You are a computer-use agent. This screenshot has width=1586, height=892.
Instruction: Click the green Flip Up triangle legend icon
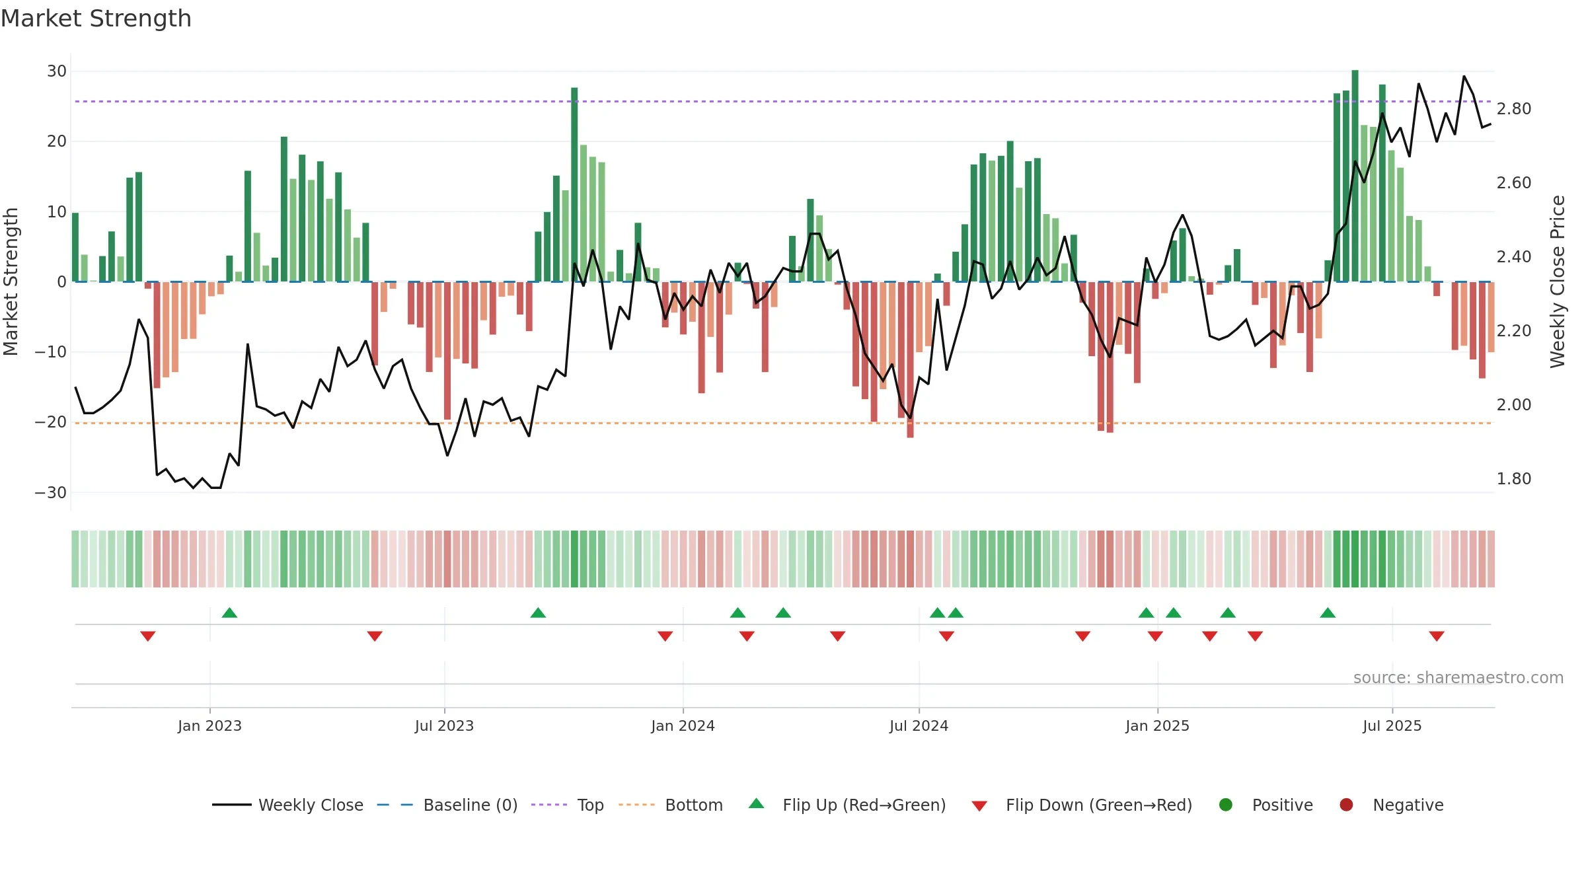757,803
